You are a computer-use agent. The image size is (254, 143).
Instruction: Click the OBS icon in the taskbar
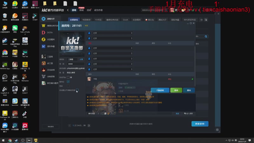(23, 140)
